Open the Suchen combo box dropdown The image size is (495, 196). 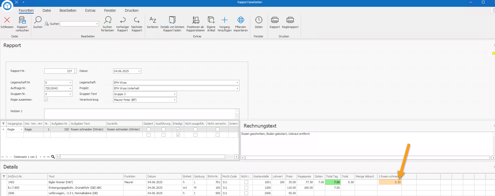(x=97, y=24)
